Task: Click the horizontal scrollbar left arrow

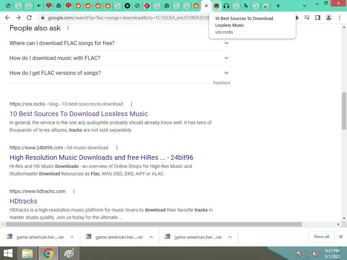Action: (x=3, y=224)
